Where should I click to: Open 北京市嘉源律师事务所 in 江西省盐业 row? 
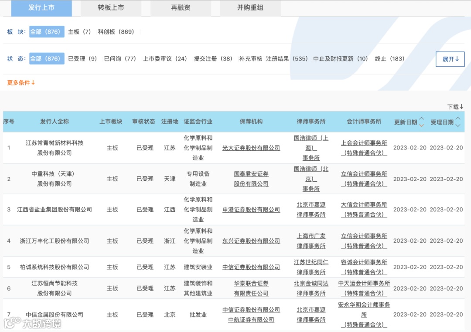tap(311, 210)
